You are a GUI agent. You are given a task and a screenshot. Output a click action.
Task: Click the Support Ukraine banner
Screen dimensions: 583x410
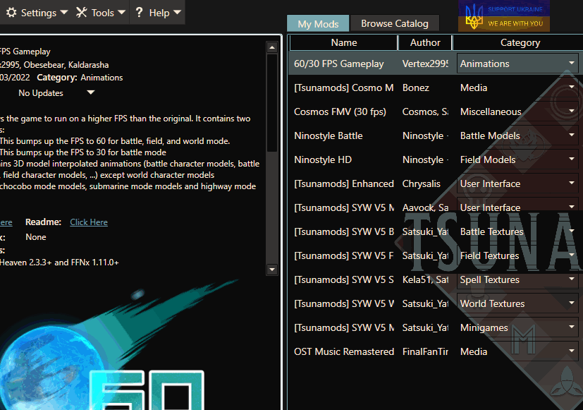[x=504, y=16]
